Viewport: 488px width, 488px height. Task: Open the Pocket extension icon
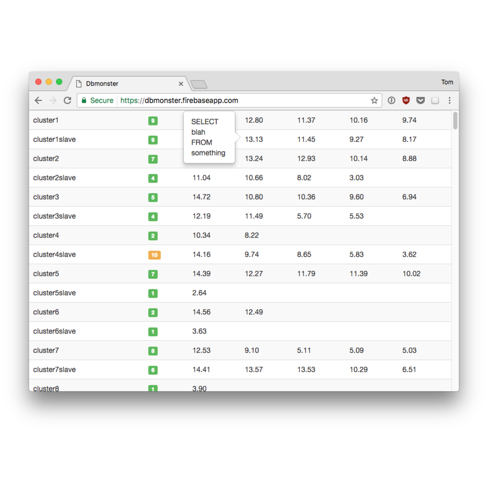pyautogui.click(x=421, y=100)
